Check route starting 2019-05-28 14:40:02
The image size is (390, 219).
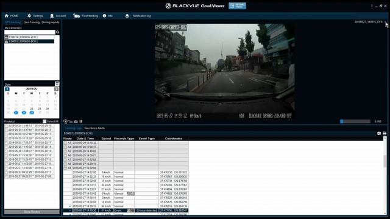coord(6,147)
